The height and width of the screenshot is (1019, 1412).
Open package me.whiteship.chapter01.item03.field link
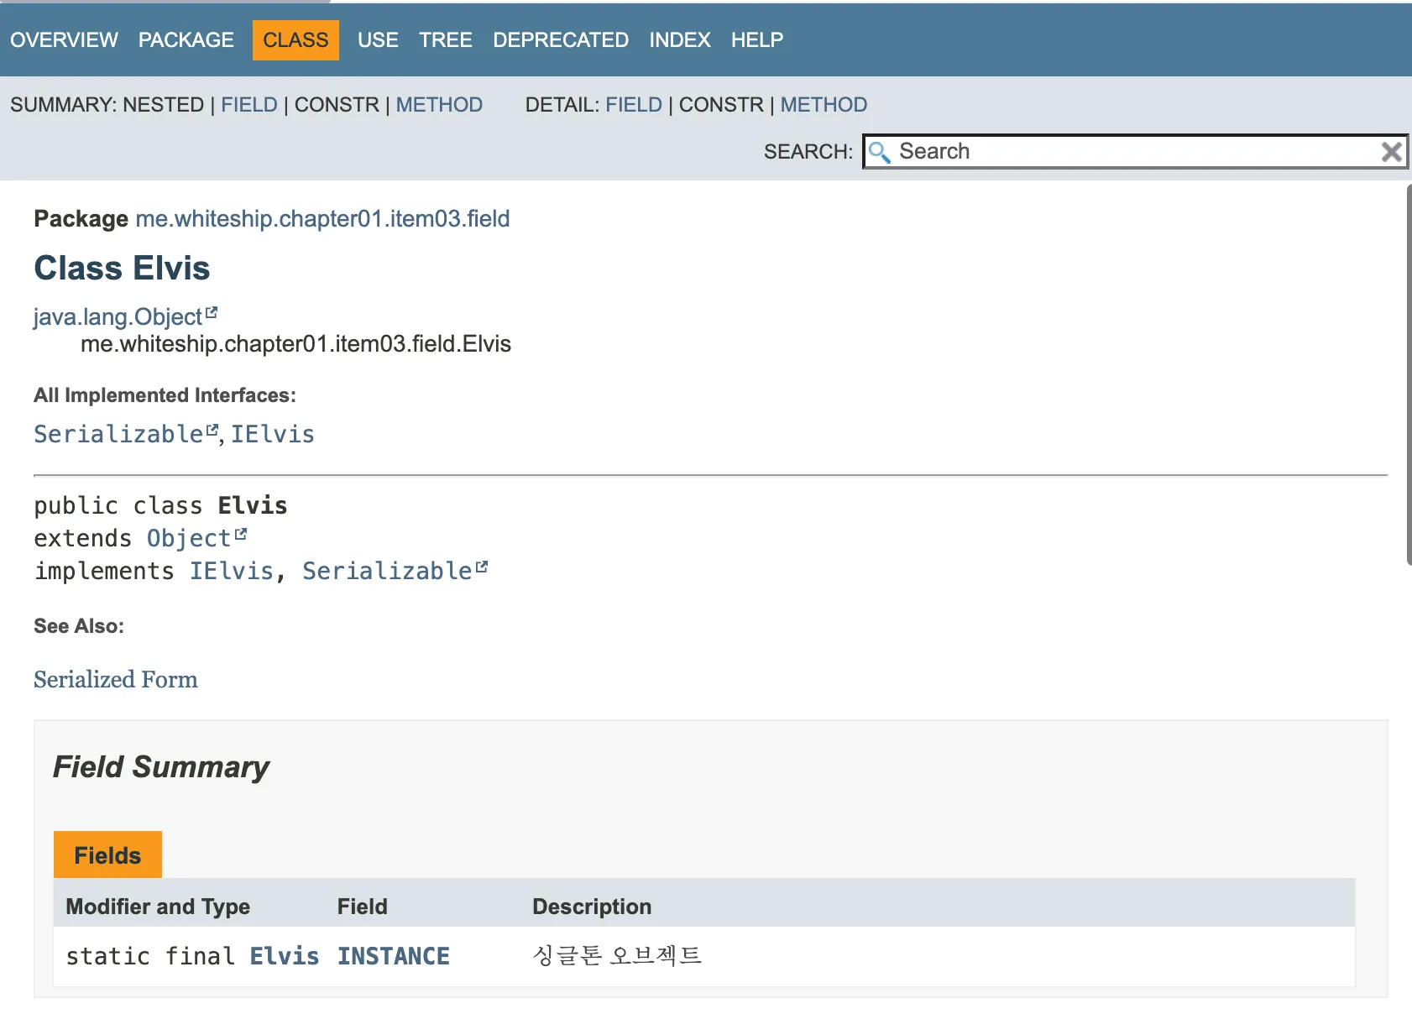323,219
